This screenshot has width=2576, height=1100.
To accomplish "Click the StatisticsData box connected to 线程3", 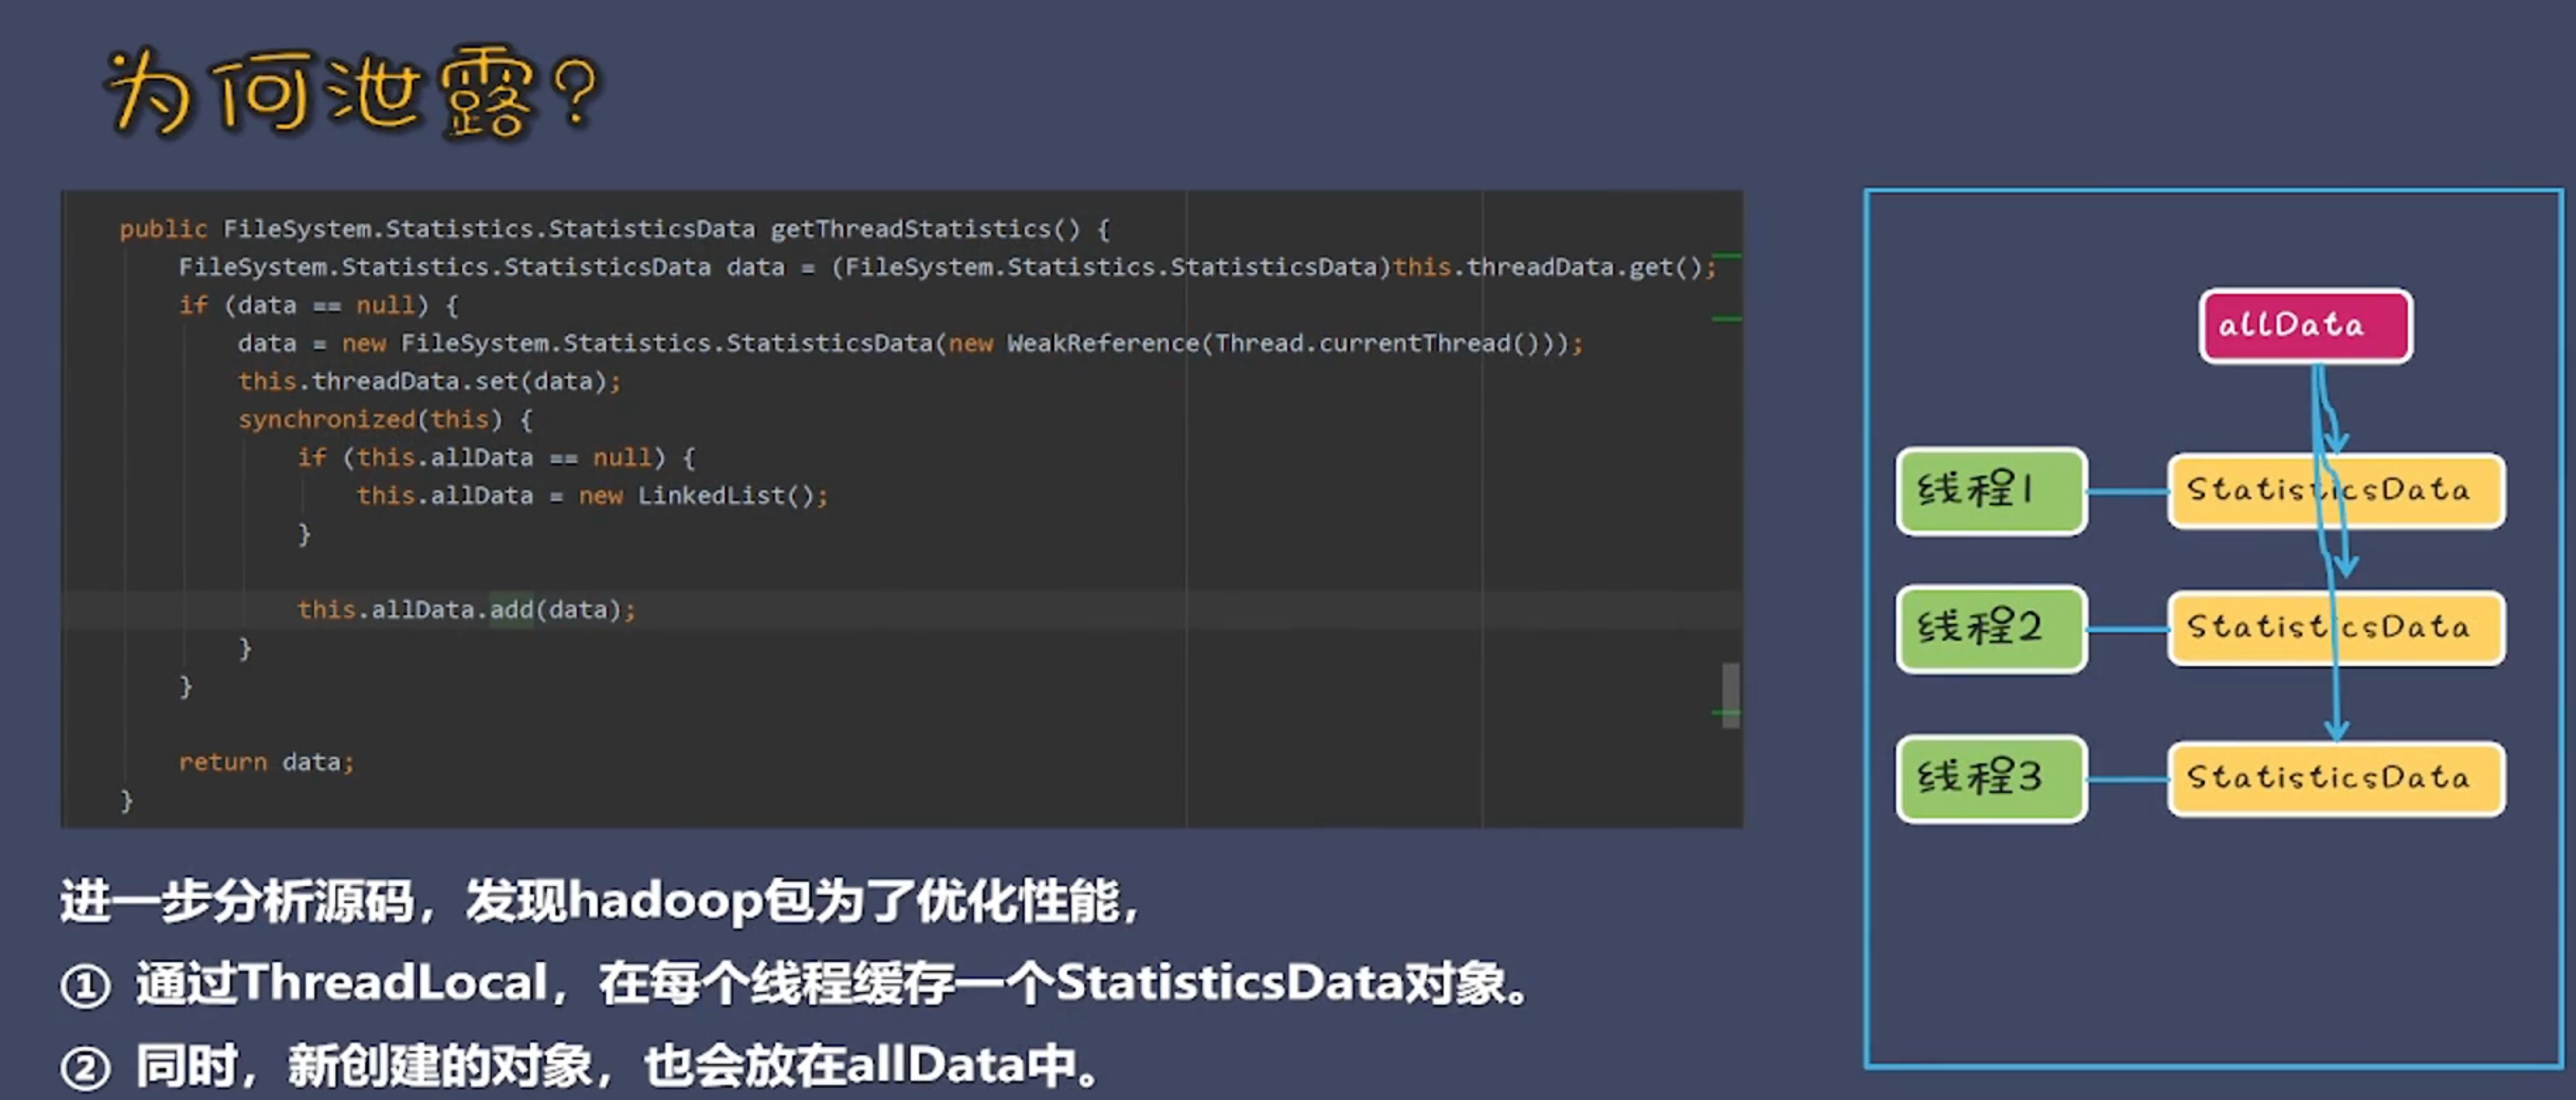I will pos(2335,779).
